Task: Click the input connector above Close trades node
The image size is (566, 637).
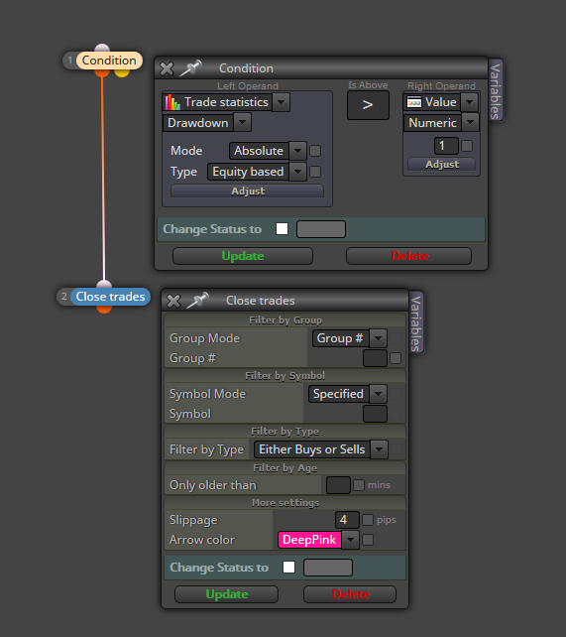Action: coord(104,284)
